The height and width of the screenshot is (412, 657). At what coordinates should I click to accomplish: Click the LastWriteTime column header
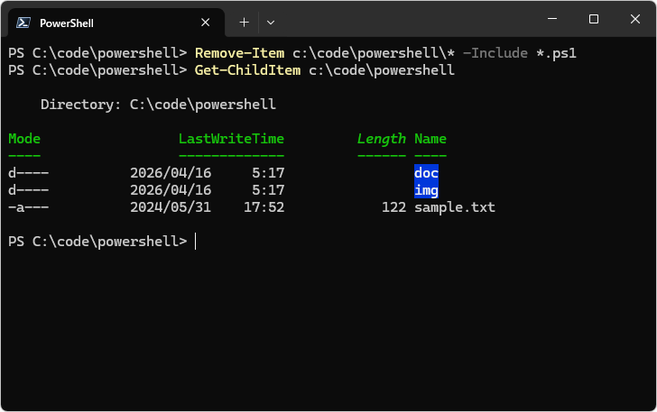[231, 139]
